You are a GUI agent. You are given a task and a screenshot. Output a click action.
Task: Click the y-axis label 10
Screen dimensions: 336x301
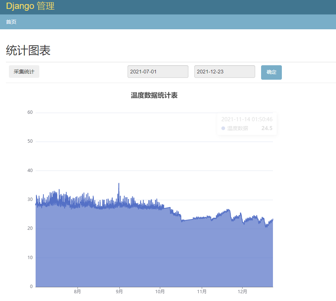[30, 257]
